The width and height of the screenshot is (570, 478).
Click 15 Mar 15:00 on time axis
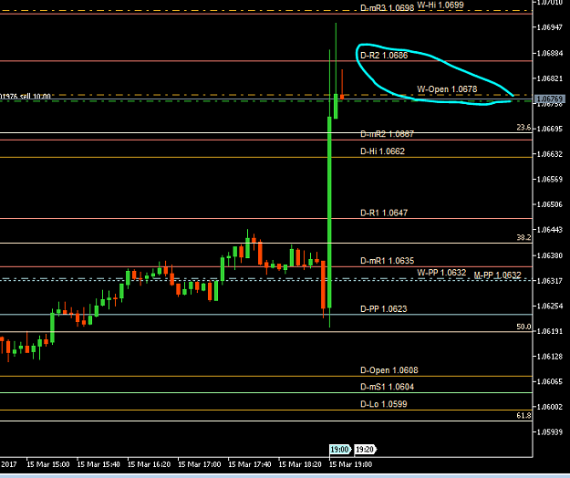coord(48,464)
